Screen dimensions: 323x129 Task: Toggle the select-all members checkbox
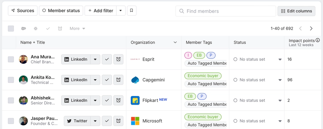point(11,28)
